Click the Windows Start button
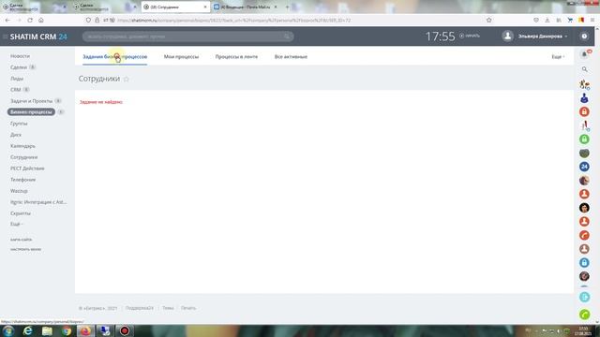The height and width of the screenshot is (337, 600). (8, 330)
